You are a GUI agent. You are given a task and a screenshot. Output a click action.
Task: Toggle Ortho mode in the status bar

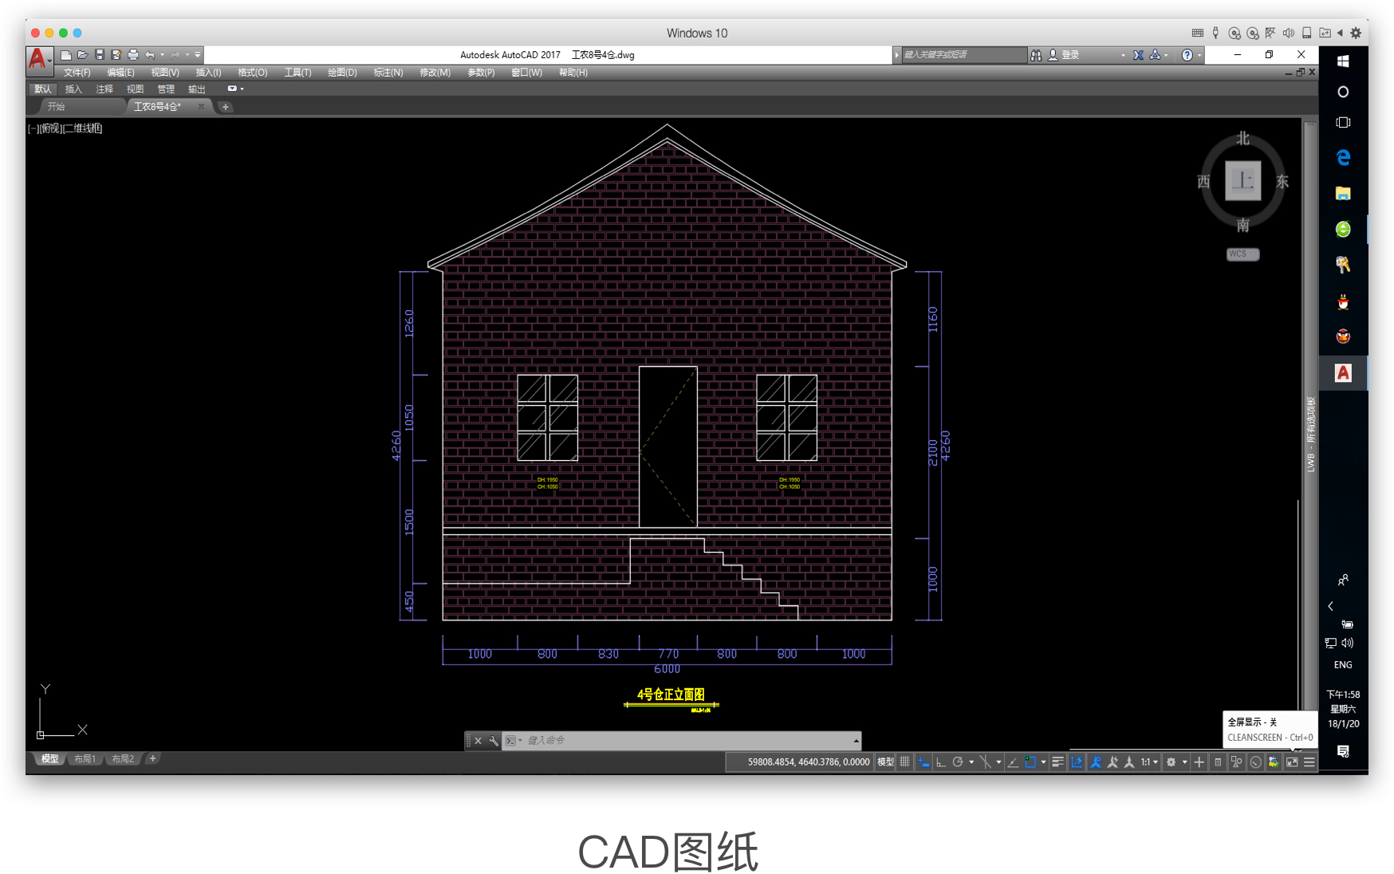click(x=941, y=762)
